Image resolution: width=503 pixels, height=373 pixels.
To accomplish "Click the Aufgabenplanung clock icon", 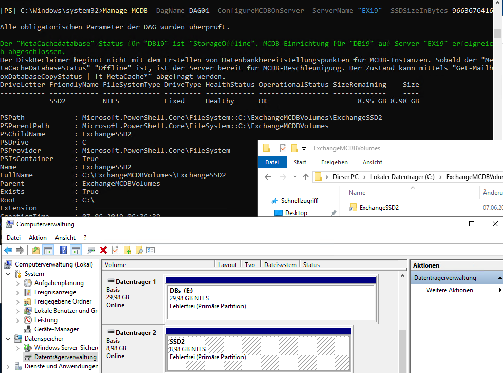I will click(28, 283).
